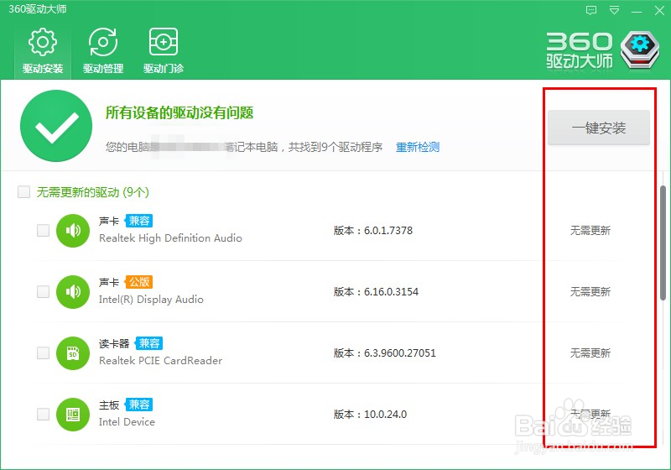Click the 兼容 tag beside 主板
The height and width of the screenshot is (470, 671).
(138, 405)
